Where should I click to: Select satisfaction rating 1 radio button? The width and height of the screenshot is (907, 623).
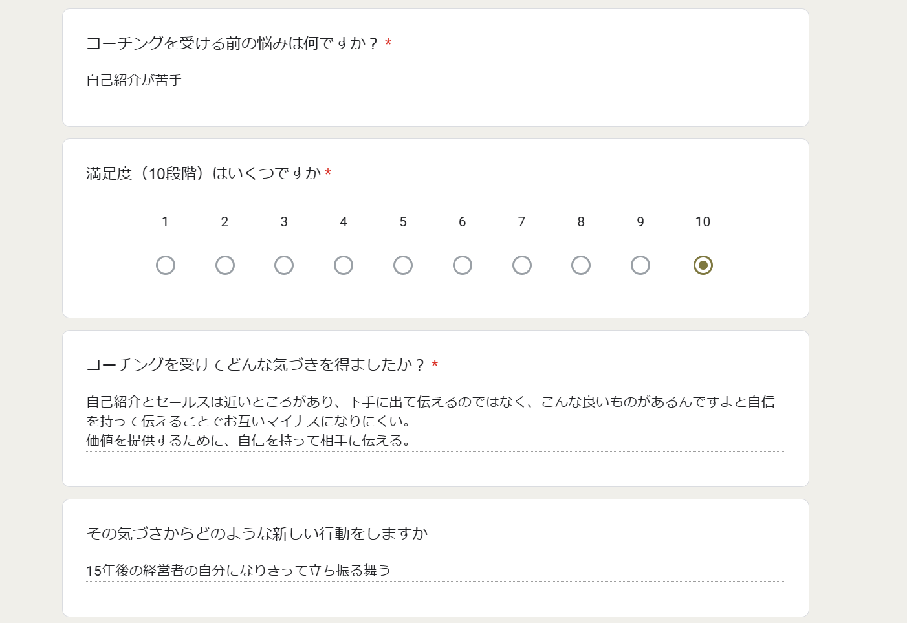click(x=166, y=265)
